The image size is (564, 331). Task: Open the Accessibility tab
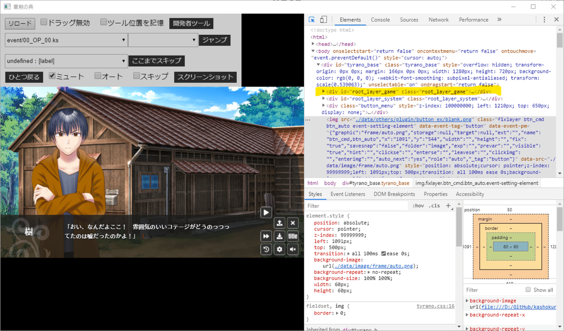click(470, 194)
